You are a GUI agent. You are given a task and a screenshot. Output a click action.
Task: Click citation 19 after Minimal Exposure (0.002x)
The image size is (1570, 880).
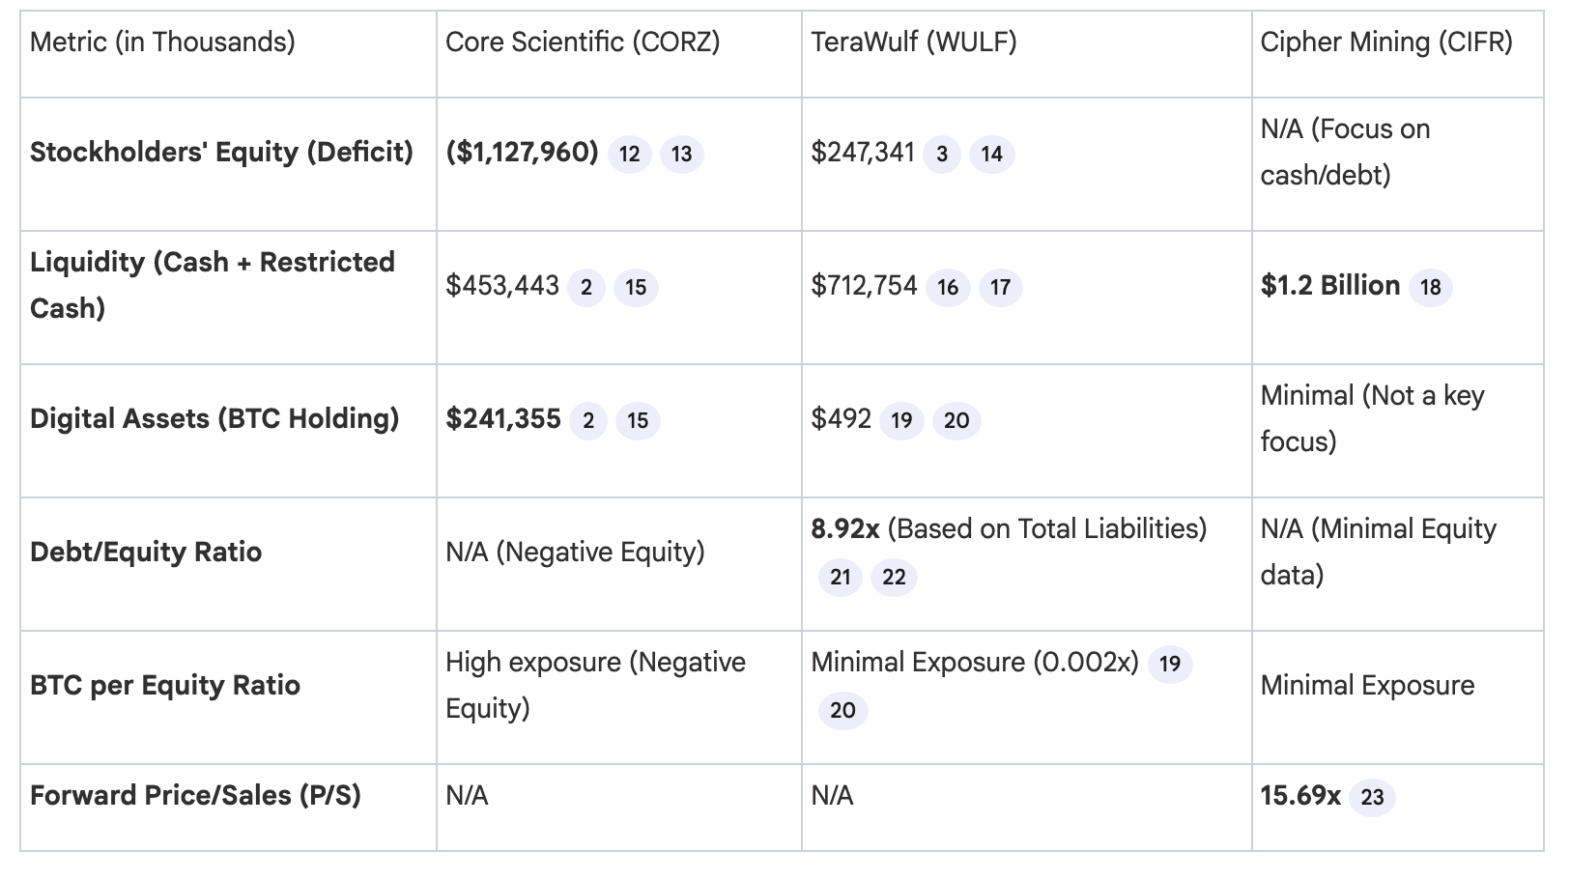coord(1169,664)
